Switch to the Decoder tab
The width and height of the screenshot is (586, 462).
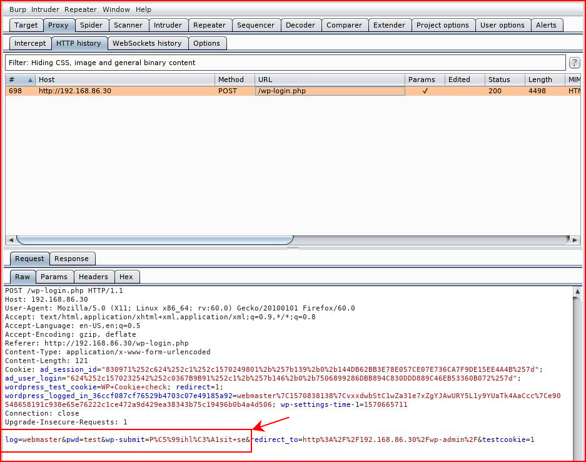point(300,25)
